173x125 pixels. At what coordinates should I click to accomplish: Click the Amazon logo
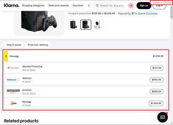pos(13,91)
